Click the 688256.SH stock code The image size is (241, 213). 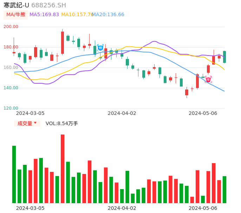[48, 5]
